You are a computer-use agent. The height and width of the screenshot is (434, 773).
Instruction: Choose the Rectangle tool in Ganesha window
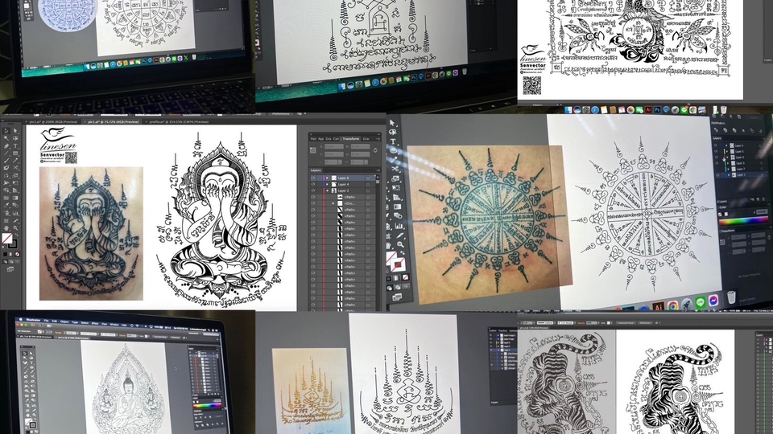click(x=16, y=154)
